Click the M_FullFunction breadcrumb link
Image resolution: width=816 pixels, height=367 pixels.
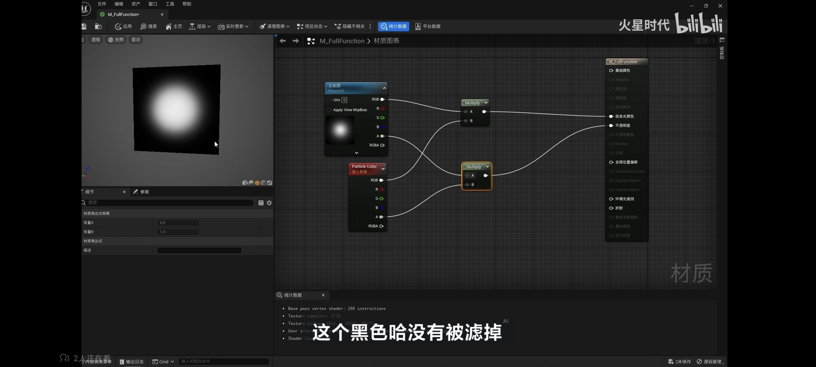click(x=342, y=41)
